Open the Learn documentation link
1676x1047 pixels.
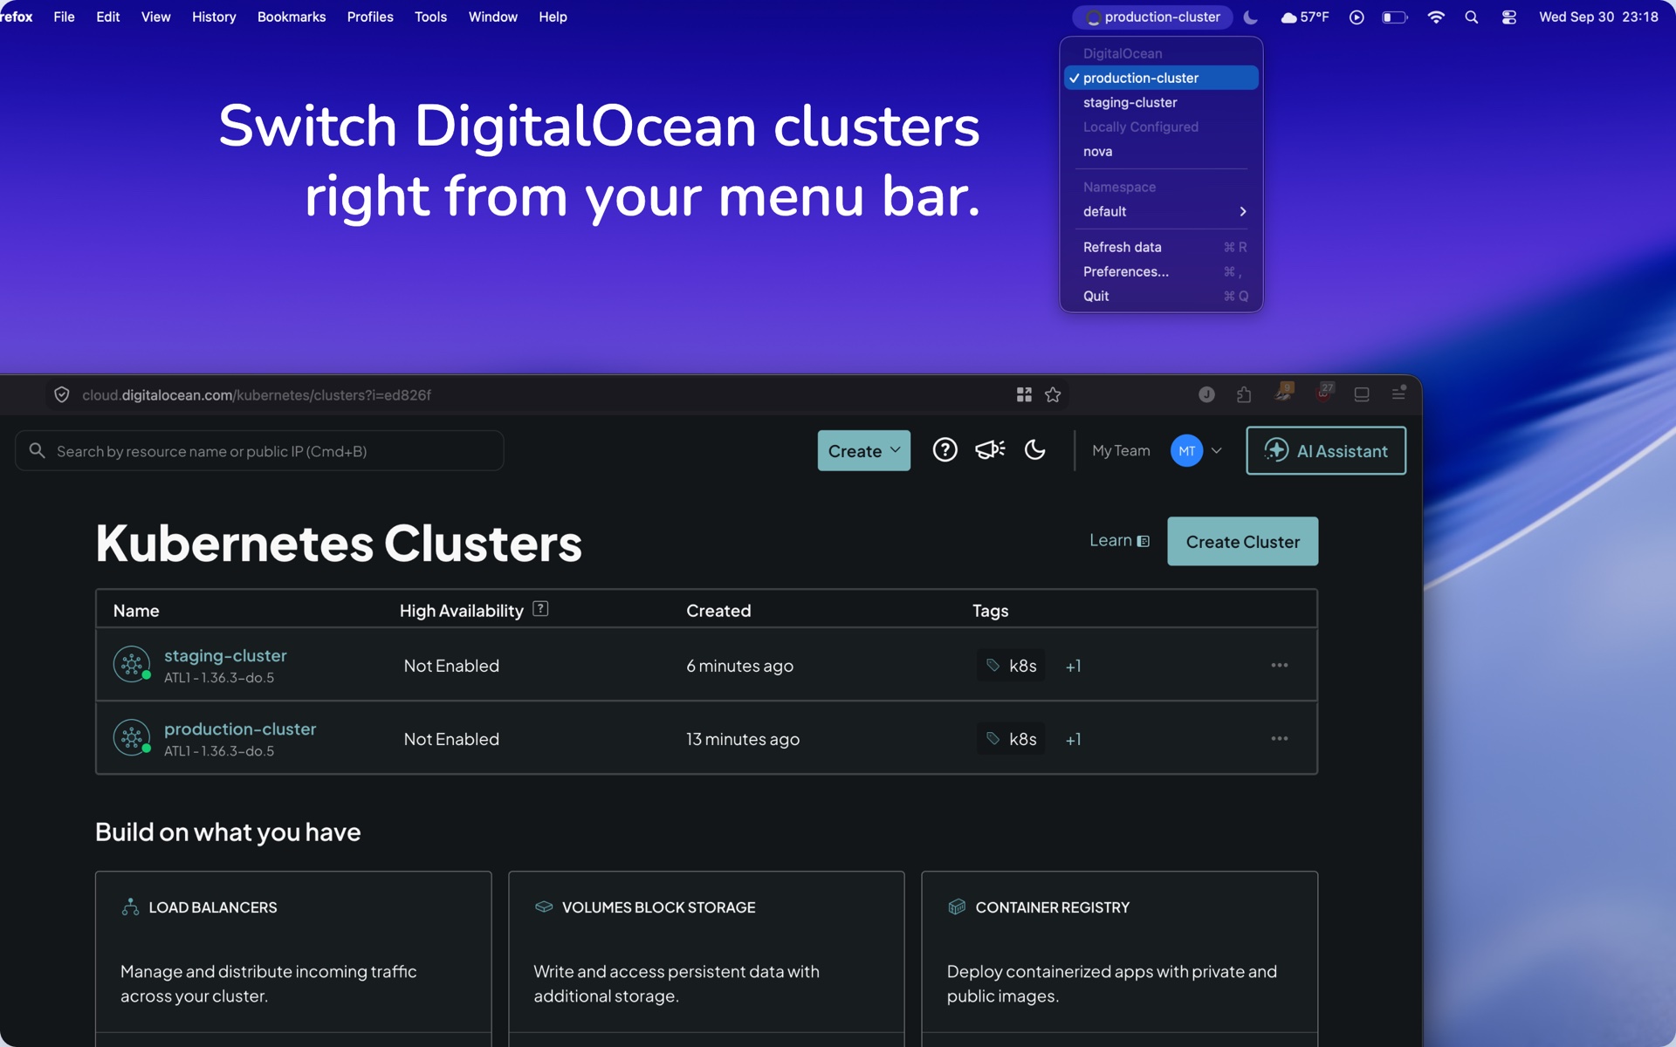tap(1119, 541)
